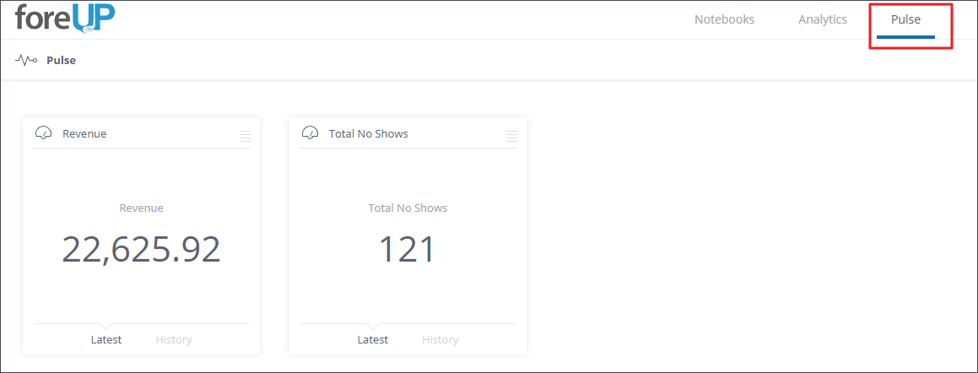This screenshot has height=373, width=978.
Task: Show Latest view on the Revenue card
Action: tap(106, 340)
